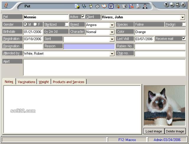
Task: Click the Birthdate field 01/21/2006
Action: pos(33,32)
